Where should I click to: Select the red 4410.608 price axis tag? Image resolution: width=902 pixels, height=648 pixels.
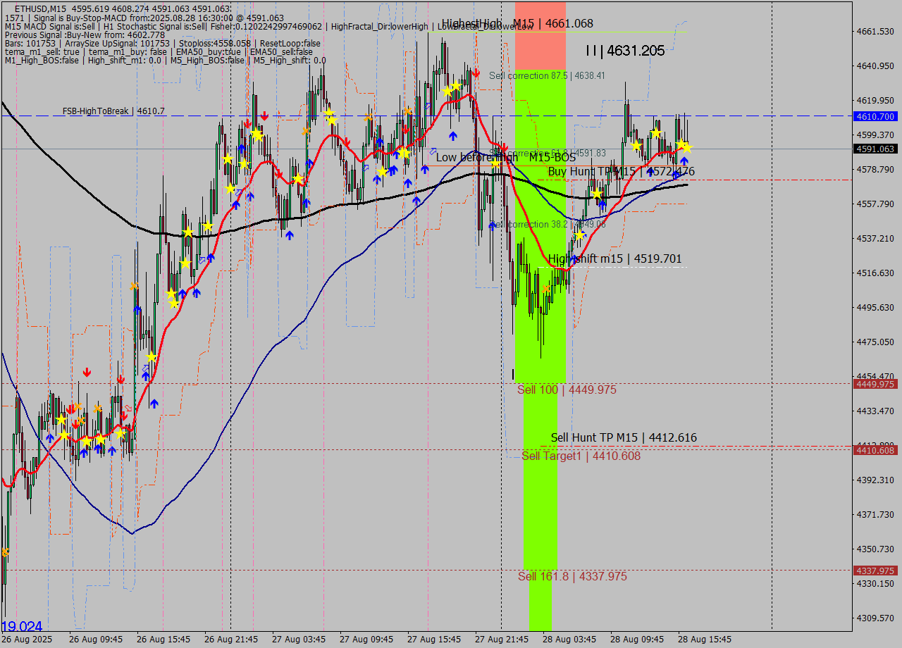click(x=875, y=450)
